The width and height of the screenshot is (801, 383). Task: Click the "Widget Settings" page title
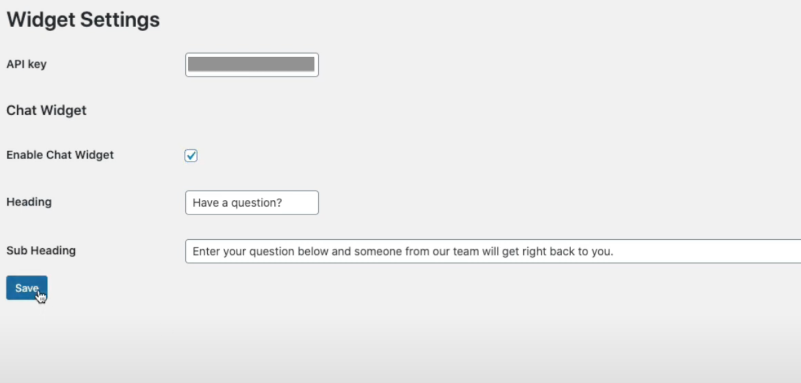pos(83,20)
